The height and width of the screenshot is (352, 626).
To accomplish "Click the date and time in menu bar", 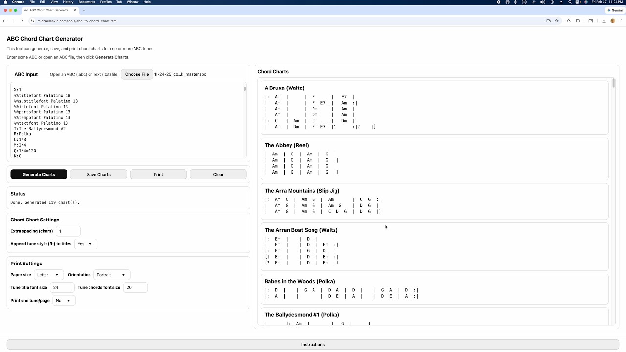I will point(607,2).
